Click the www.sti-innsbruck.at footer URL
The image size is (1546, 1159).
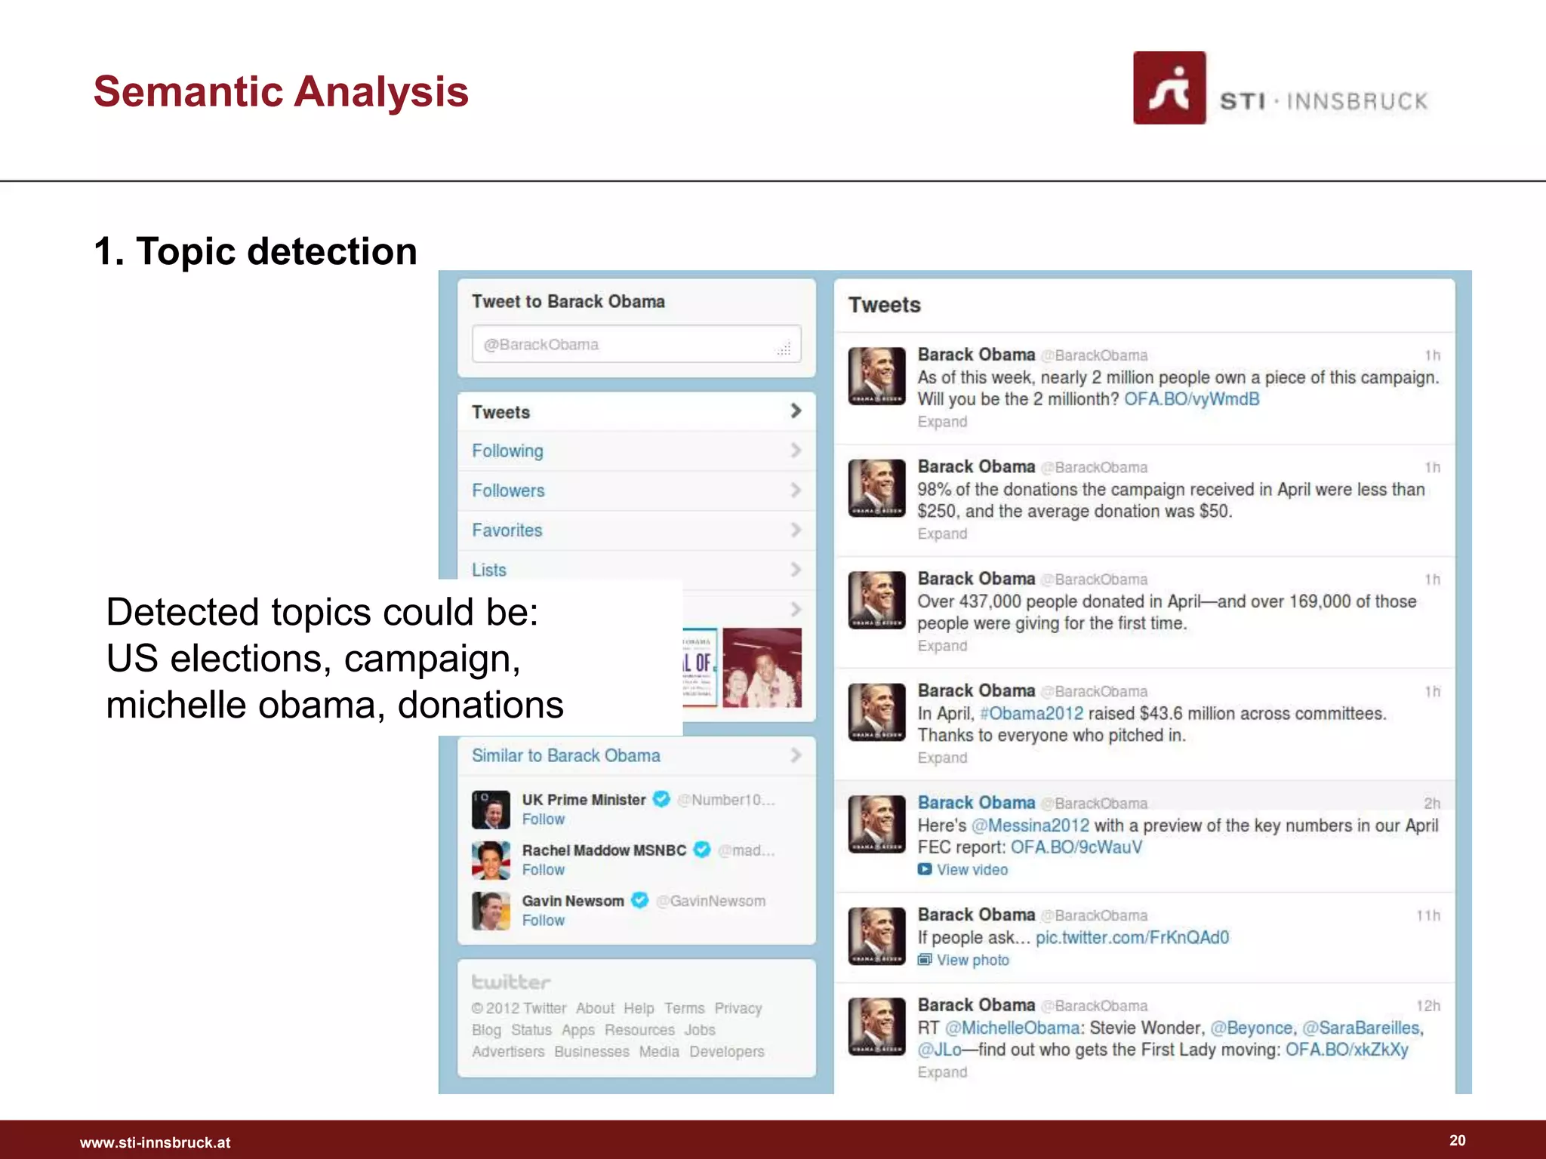pyautogui.click(x=156, y=1142)
